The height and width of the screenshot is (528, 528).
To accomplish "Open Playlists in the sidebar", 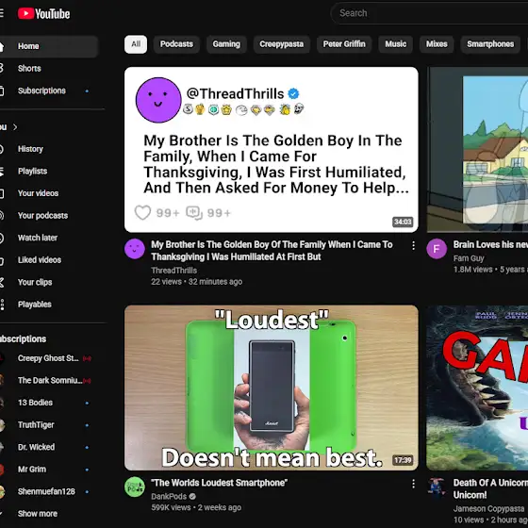I will (32, 171).
